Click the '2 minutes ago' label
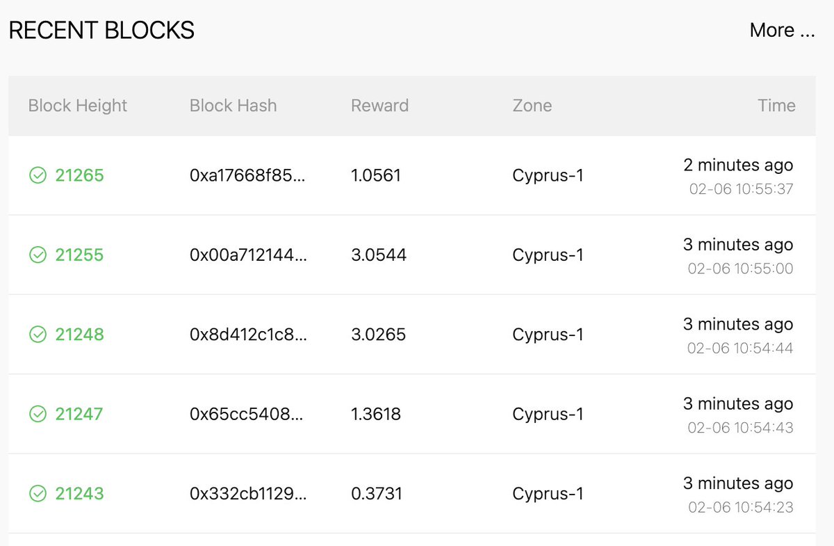Image resolution: width=834 pixels, height=546 pixels. pyautogui.click(x=738, y=166)
